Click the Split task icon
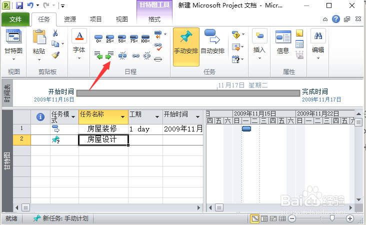The height and width of the screenshot is (225, 366). pos(122,55)
